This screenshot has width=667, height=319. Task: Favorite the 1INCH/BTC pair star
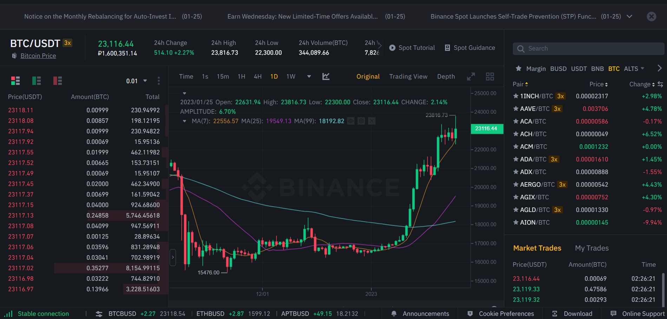point(516,96)
